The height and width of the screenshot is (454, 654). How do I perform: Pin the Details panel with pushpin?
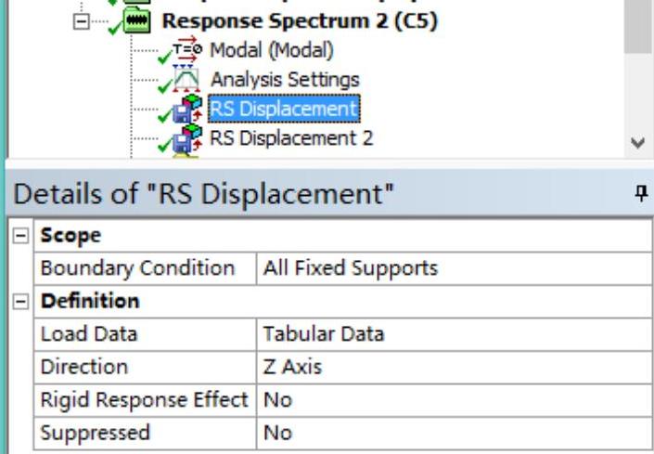tap(639, 193)
